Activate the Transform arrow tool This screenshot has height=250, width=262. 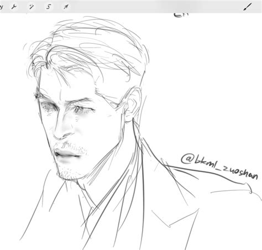click(x=66, y=7)
